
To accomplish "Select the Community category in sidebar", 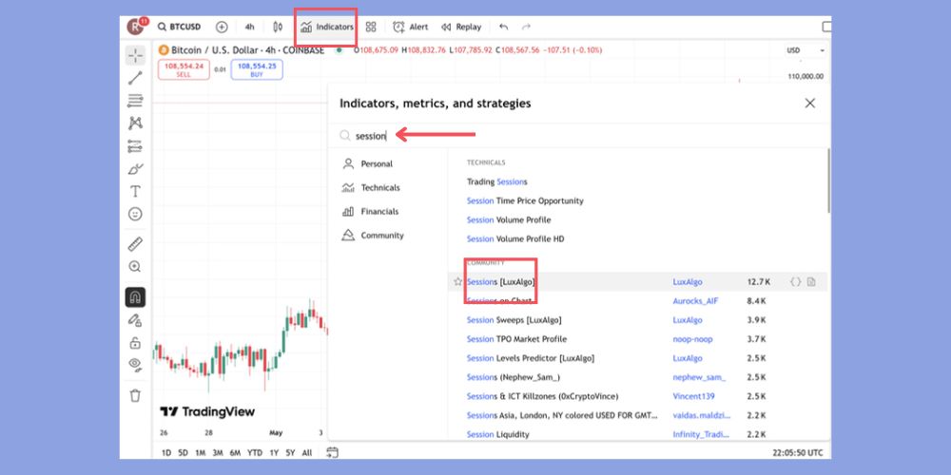I will (x=381, y=236).
